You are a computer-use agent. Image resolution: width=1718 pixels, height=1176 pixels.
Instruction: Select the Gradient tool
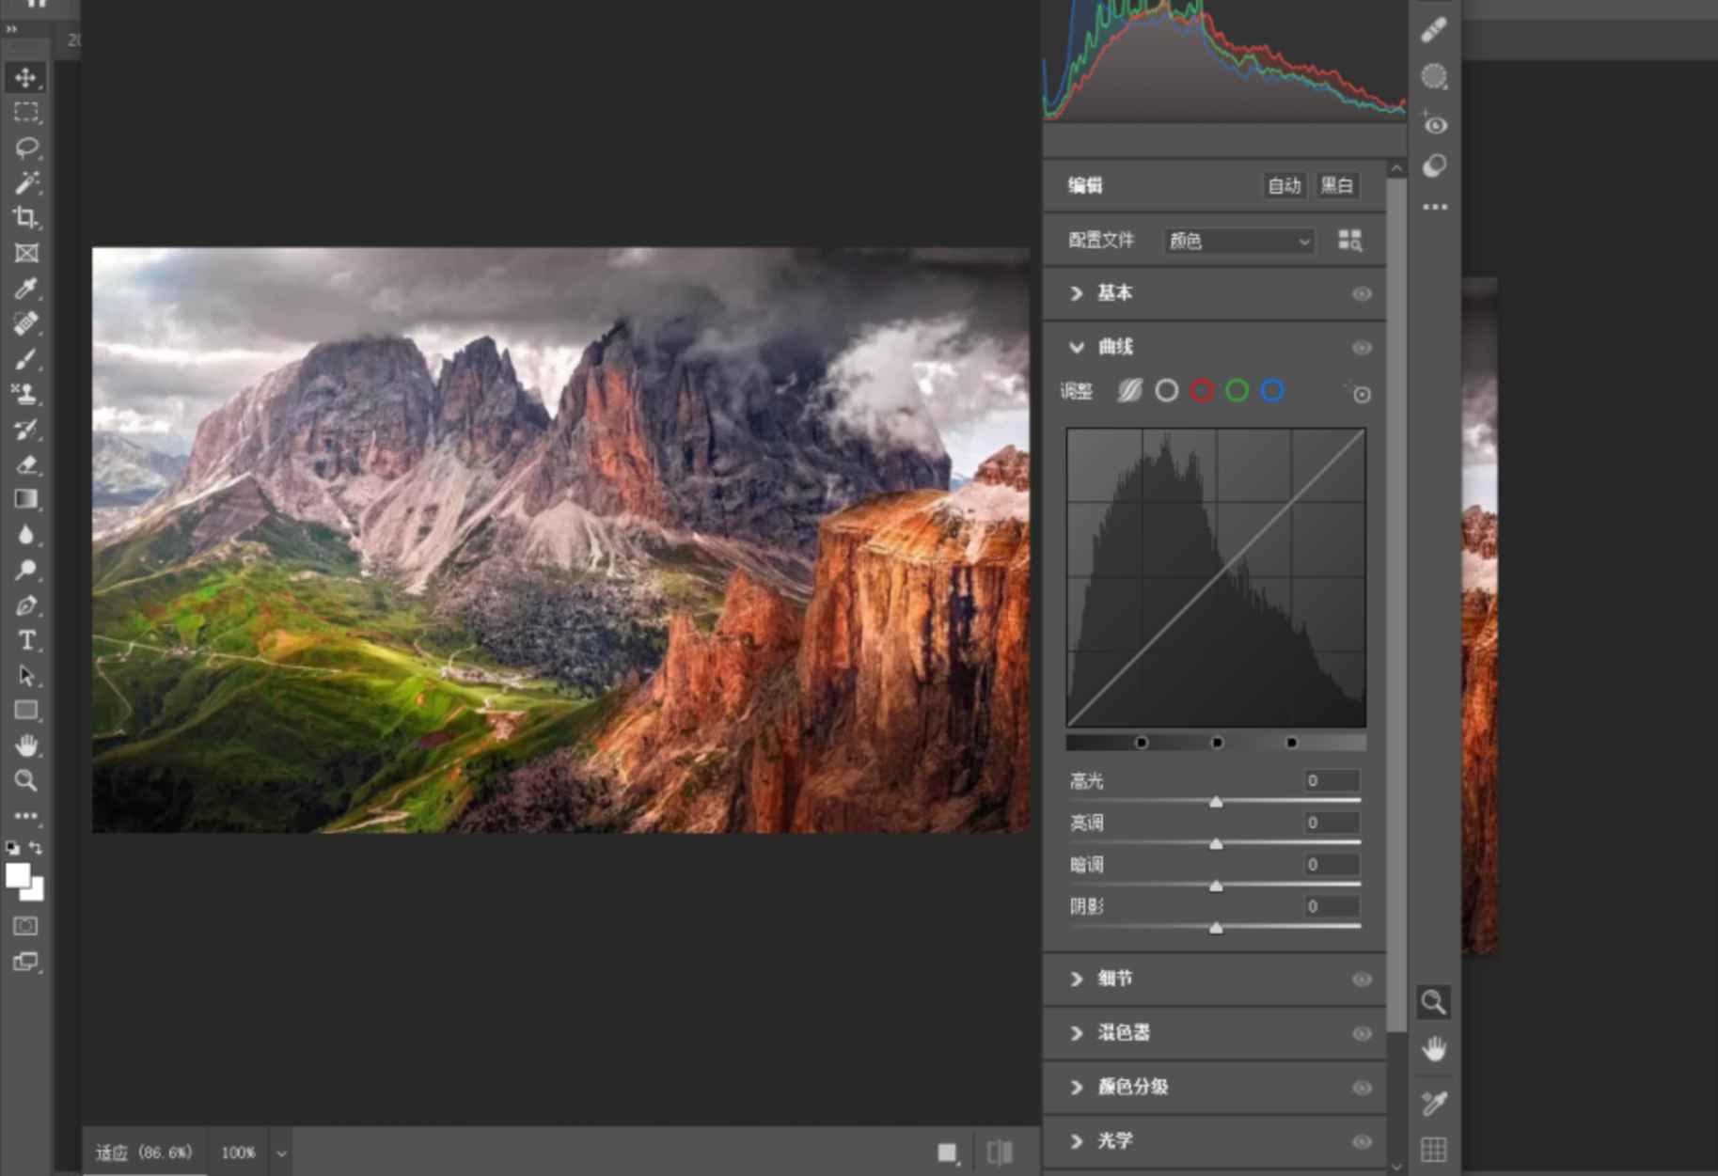tap(25, 498)
